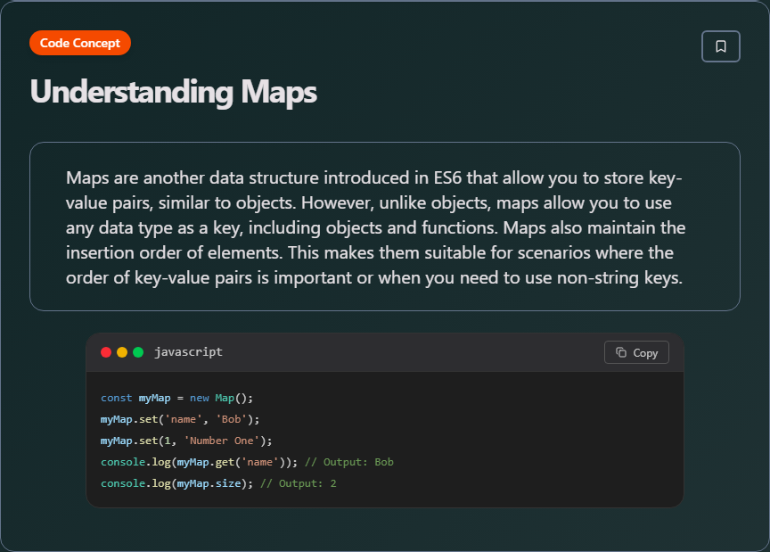
Task: Select the bookmark outline to save this concept
Action: [x=720, y=46]
